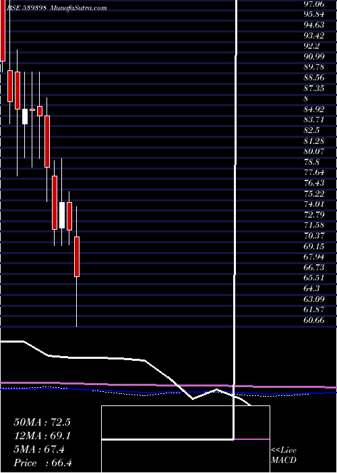The width and height of the screenshot is (337, 473).
Task: Click the 74.01 price axis label
Action: [314, 204]
